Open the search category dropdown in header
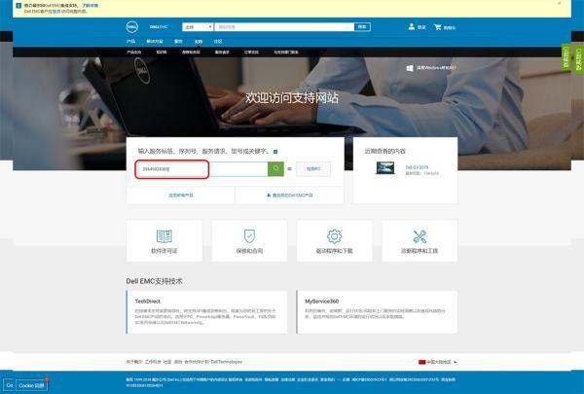This screenshot has height=394, width=584. pyautogui.click(x=198, y=27)
